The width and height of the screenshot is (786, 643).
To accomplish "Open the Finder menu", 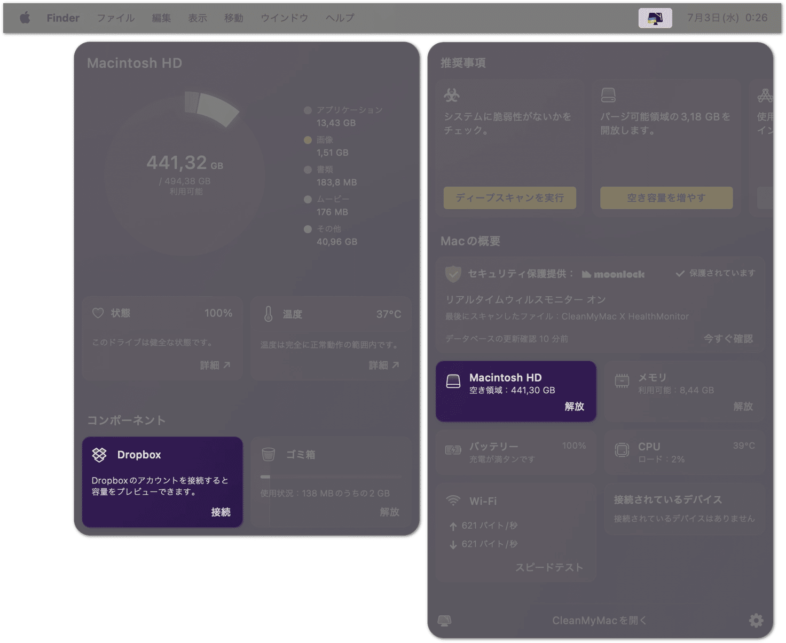I will [x=63, y=18].
